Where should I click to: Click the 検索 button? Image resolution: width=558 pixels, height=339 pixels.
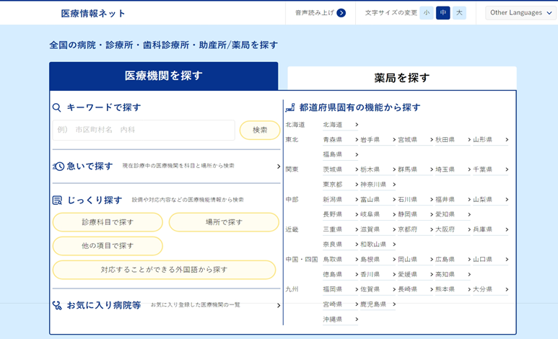point(260,131)
